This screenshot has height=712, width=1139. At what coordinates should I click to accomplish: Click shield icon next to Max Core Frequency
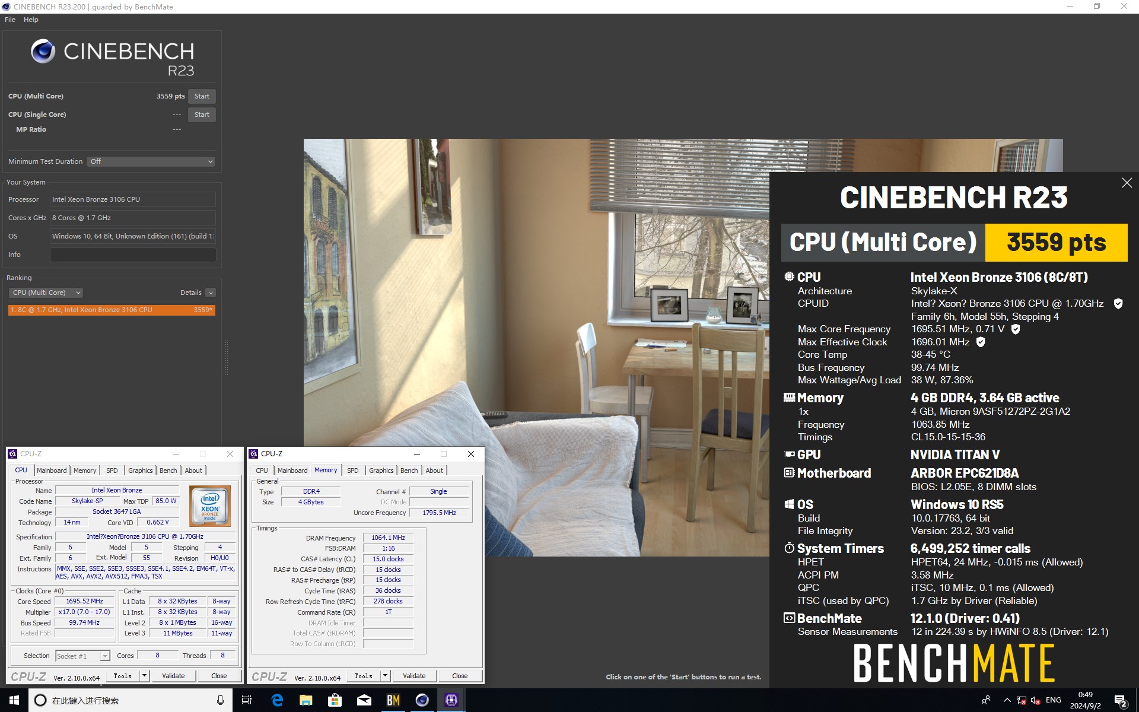click(1016, 329)
